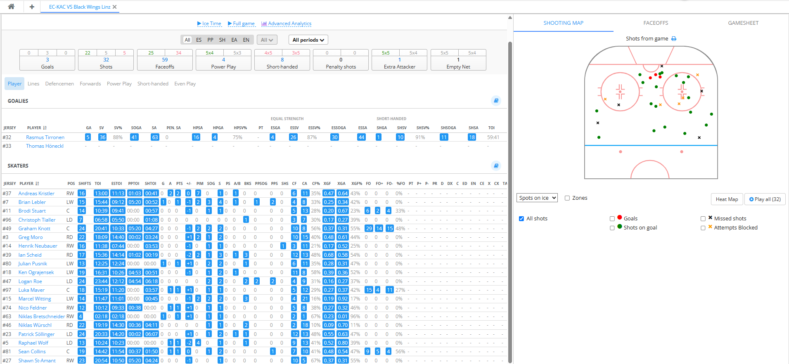
Task: Play Ice Time video
Action: coord(209,24)
